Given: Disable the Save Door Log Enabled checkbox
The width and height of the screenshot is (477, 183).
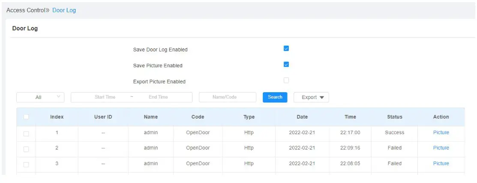Looking at the screenshot, I should coord(286,48).
